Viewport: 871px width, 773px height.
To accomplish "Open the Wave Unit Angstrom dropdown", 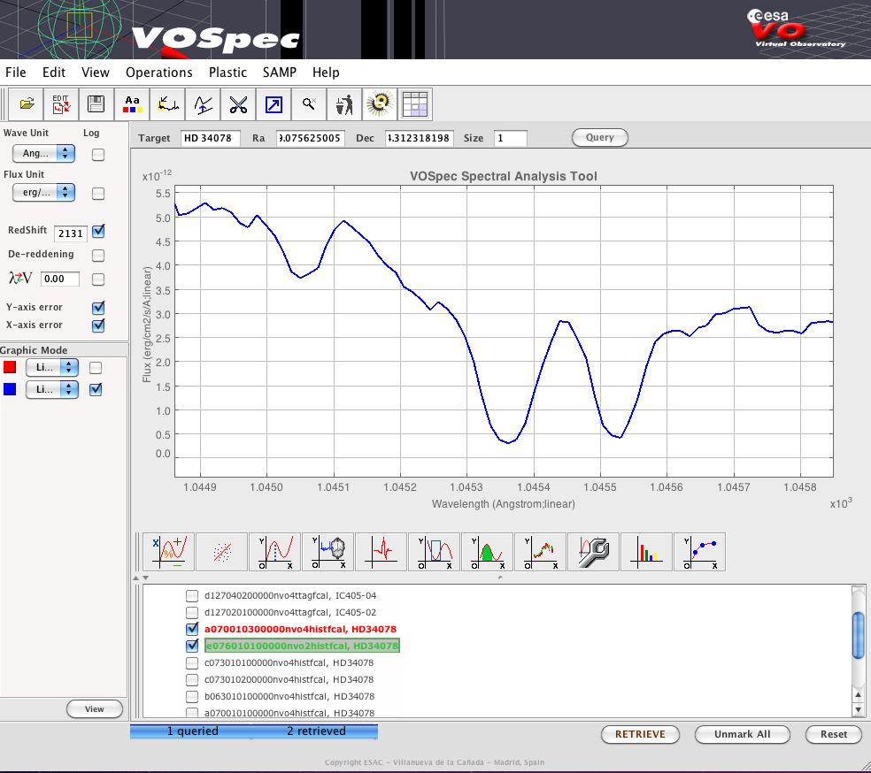I will click(44, 153).
